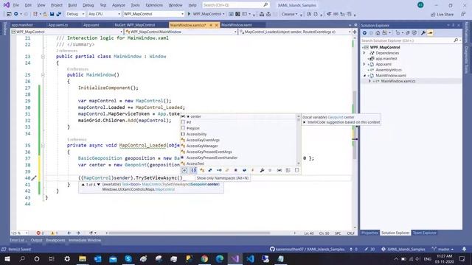Image resolution: width=472 pixels, height=265 pixels.
Task: Collapse the MainWindow.xaml node
Action: tap(364, 76)
